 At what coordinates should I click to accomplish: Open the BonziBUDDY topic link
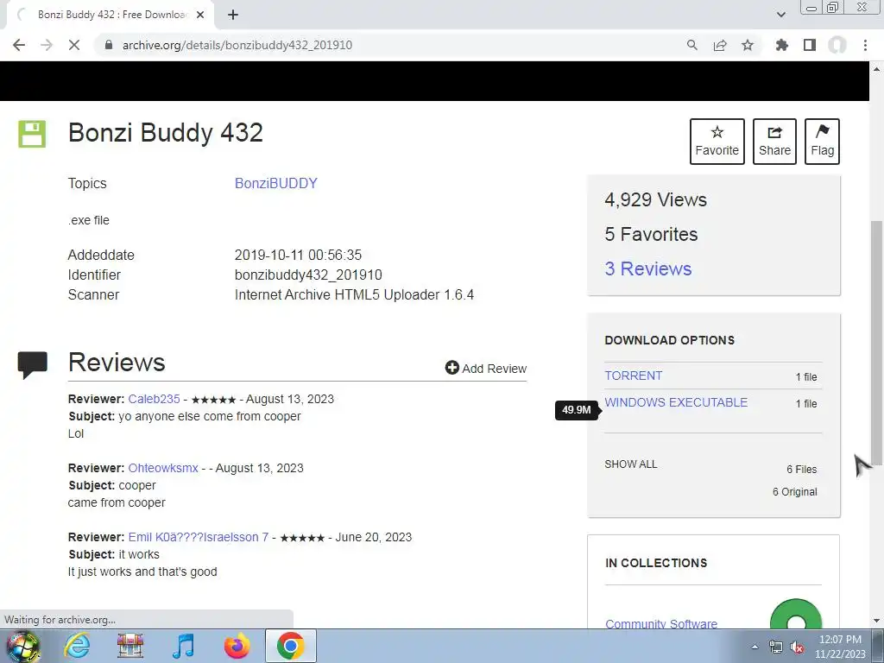pos(275,183)
